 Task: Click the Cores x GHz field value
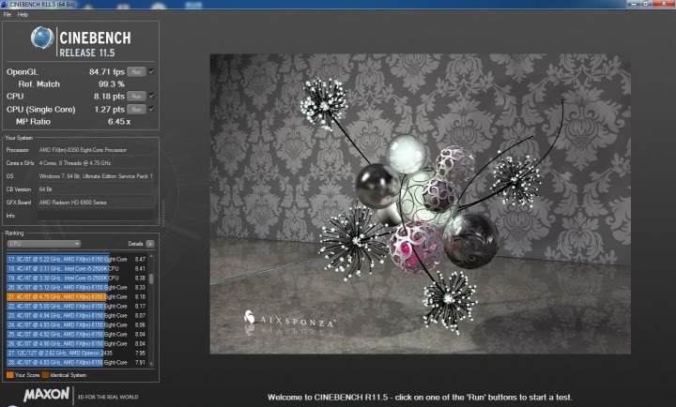pyautogui.click(x=95, y=163)
